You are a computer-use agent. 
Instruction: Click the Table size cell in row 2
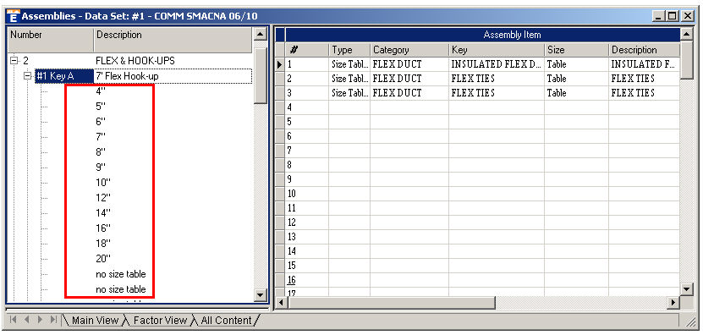click(x=577, y=79)
